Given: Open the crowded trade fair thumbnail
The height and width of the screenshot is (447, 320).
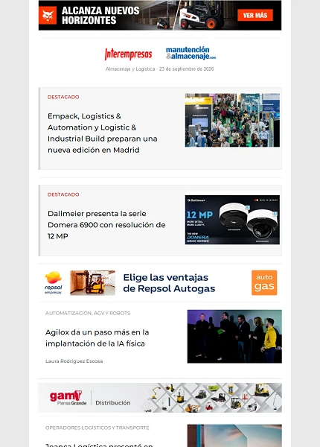Looking at the screenshot, I should pos(232,120).
